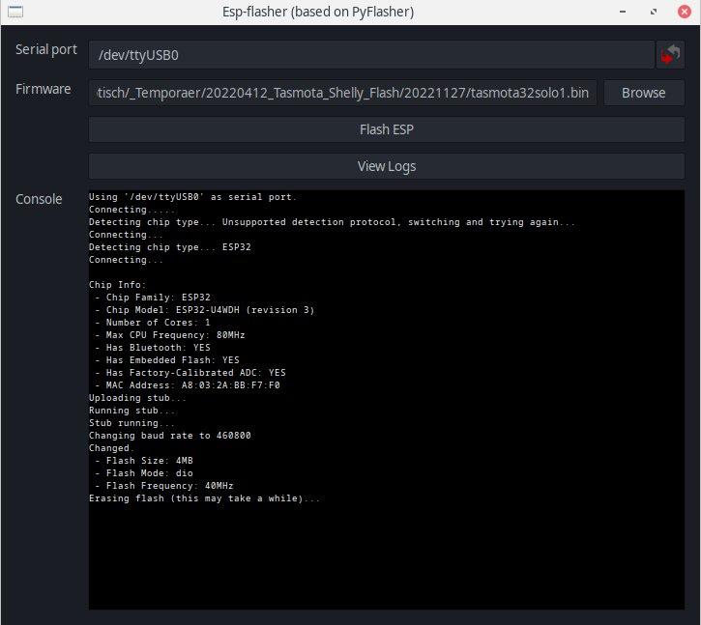The width and height of the screenshot is (701, 625).
Task: Maximize the Esp-flasher window
Action: (654, 12)
